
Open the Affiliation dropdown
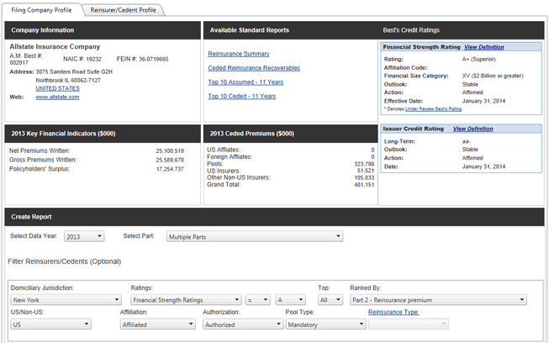157,325
